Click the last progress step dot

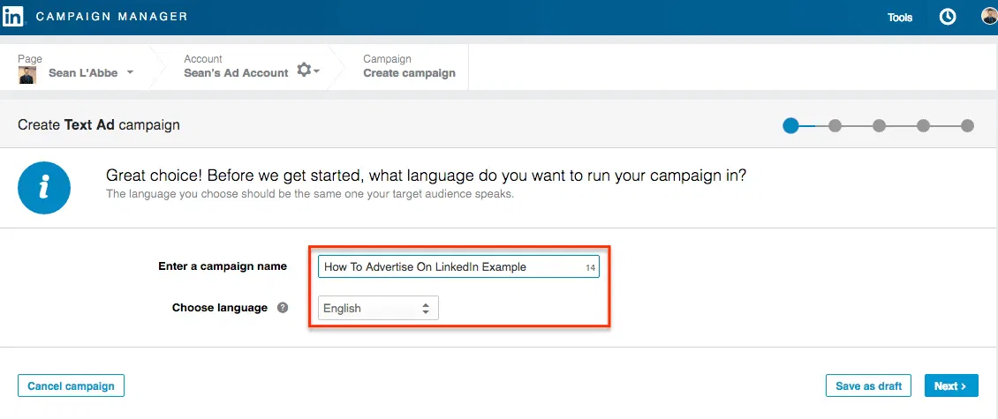coord(967,126)
